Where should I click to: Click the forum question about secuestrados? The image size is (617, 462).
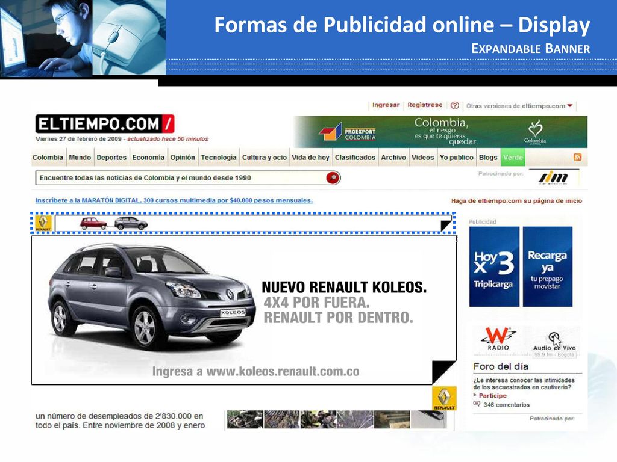[524, 383]
